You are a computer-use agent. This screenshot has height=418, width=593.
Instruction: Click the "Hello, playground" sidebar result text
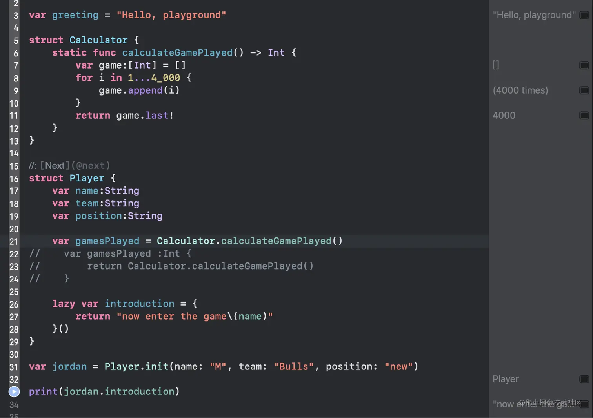pyautogui.click(x=534, y=15)
